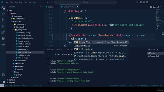
Task: Click the text-slate-500 color swatch
Action: pos(111,25)
